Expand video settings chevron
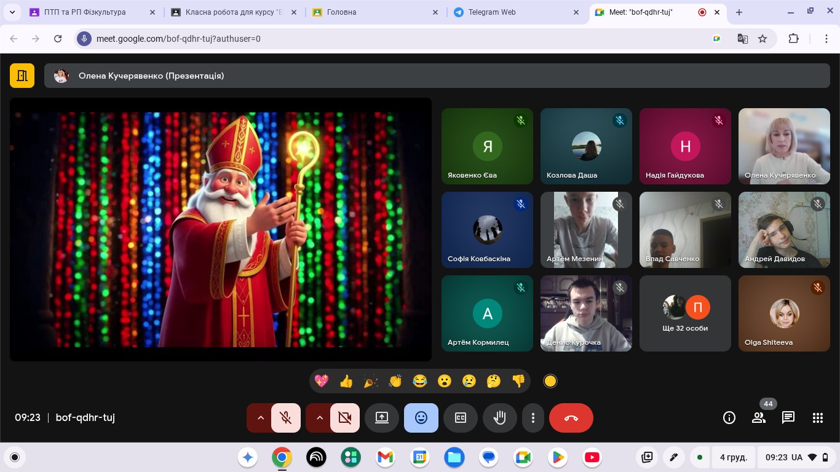 (319, 418)
